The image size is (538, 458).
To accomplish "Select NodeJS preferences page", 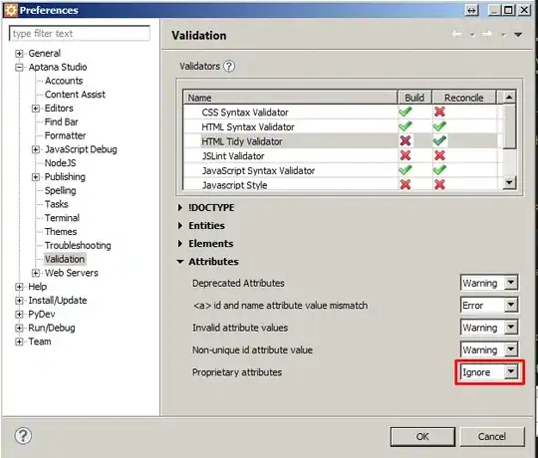I will tap(61, 163).
